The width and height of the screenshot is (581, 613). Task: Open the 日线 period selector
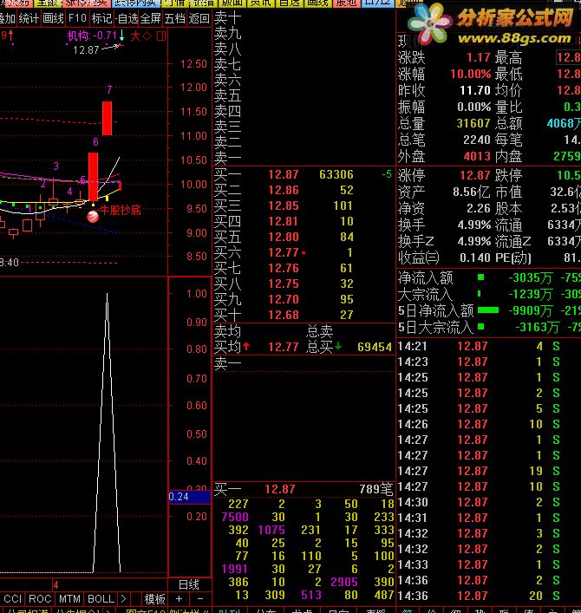189,584
